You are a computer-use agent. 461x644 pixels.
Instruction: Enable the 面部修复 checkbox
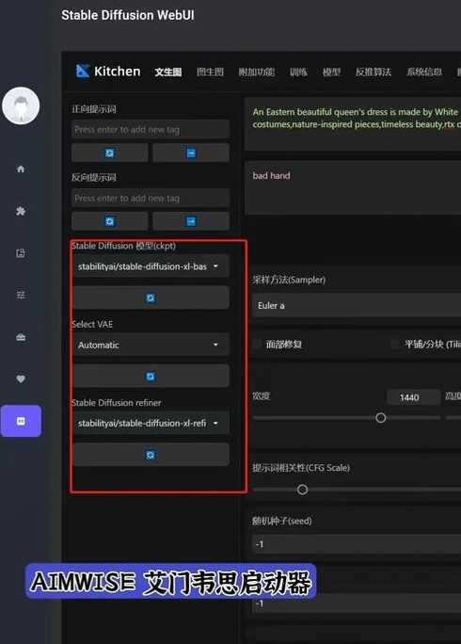pos(257,344)
